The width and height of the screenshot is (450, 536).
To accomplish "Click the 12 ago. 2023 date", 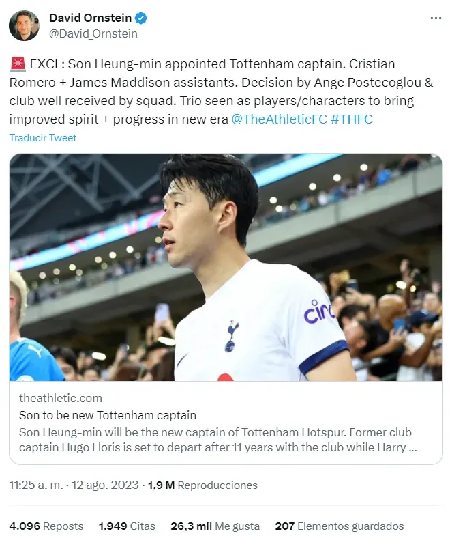I will (105, 485).
